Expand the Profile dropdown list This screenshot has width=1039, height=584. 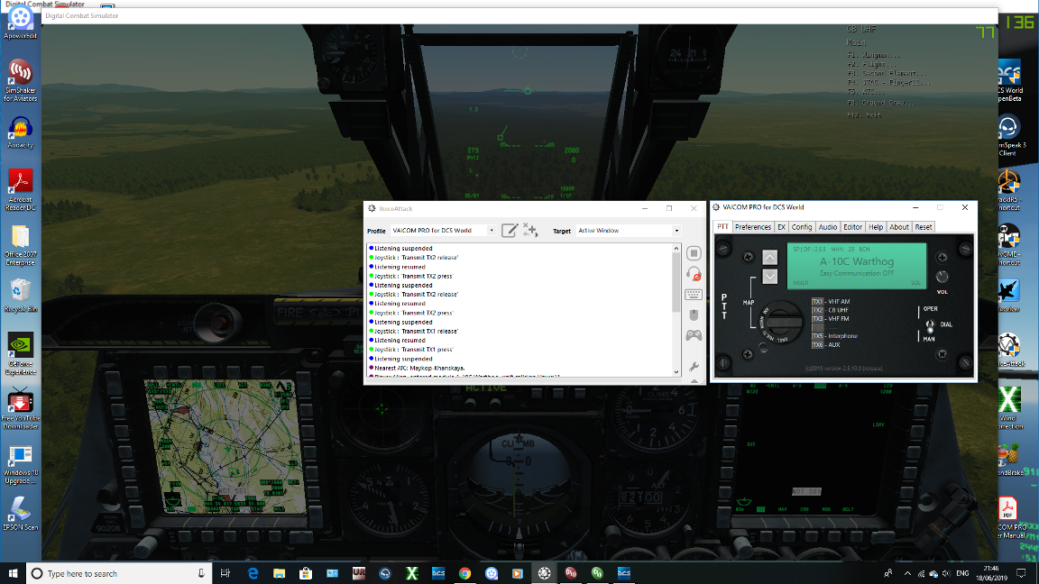tap(491, 231)
